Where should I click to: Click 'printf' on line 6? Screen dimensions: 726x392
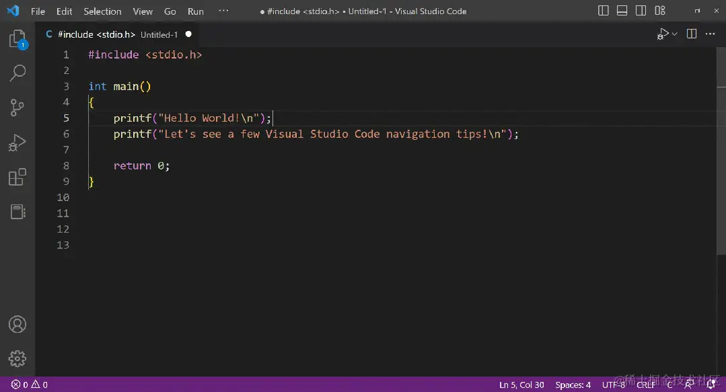coord(133,134)
